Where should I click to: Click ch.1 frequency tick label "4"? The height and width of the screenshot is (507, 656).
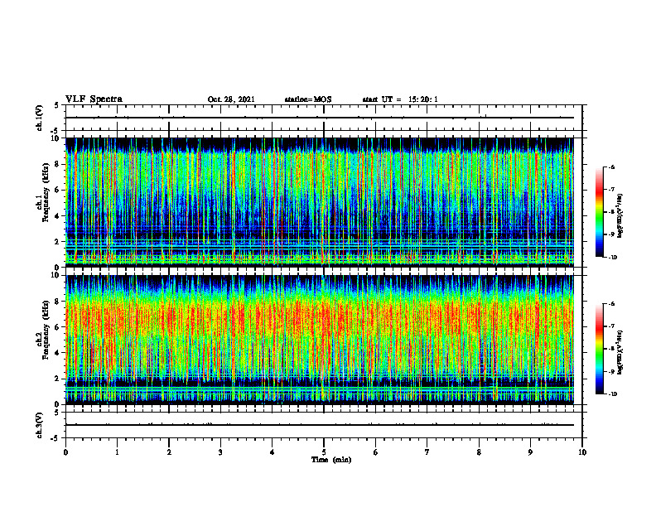(57, 216)
